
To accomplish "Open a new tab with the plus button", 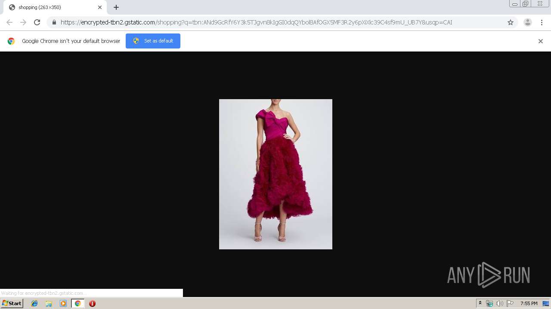I will [x=116, y=7].
